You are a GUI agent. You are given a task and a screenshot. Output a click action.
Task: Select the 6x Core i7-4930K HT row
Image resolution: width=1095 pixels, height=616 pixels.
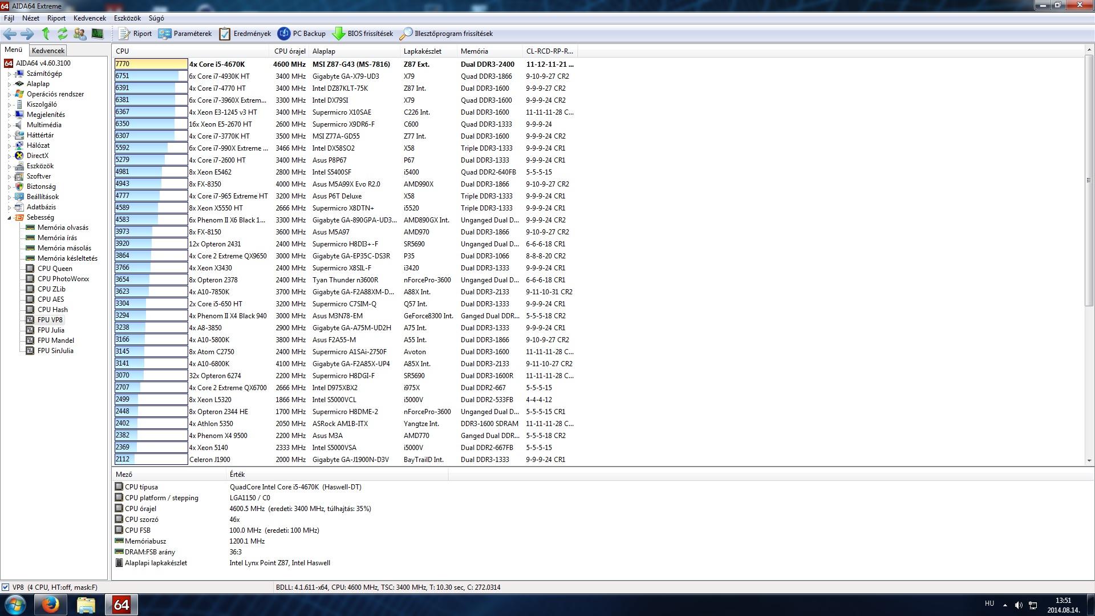[346, 76]
